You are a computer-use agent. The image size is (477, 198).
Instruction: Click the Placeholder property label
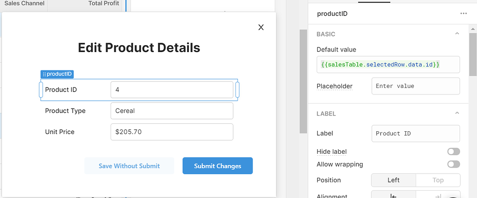pyautogui.click(x=335, y=86)
